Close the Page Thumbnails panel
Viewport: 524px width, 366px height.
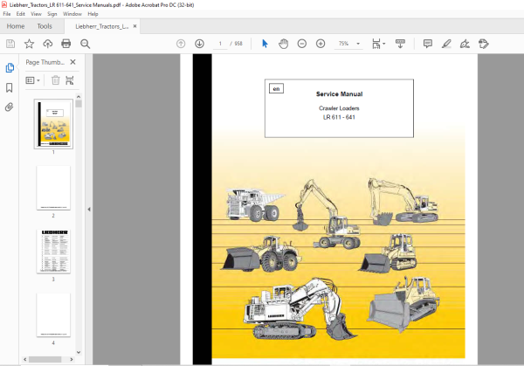pyautogui.click(x=72, y=62)
